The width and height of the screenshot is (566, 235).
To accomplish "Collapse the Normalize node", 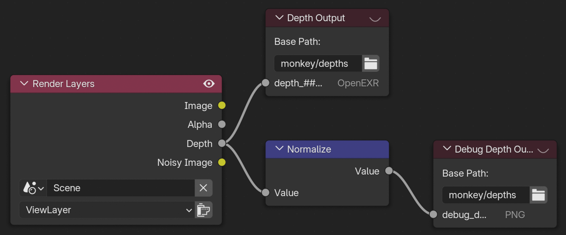I will pyautogui.click(x=279, y=149).
